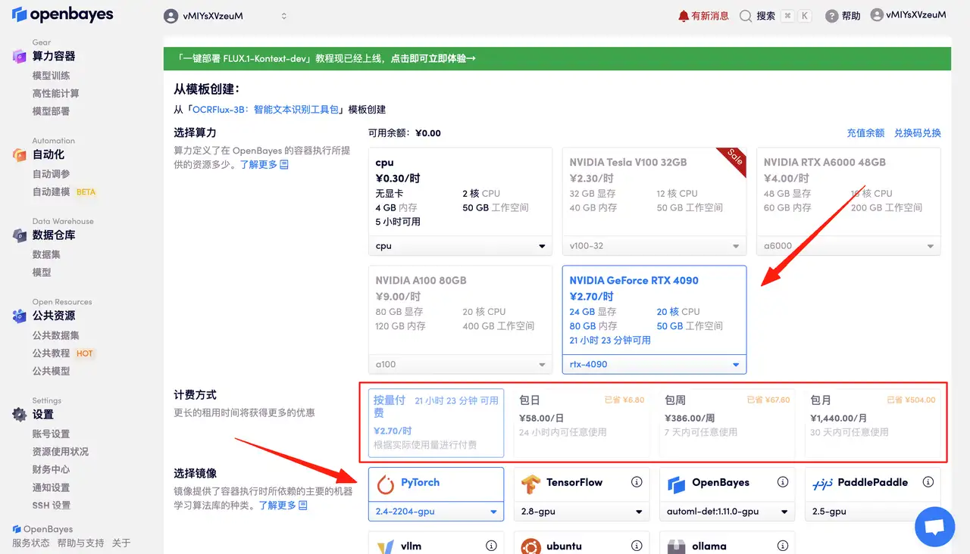Click the 帮助与支持 footer link
The image size is (970, 554).
pos(80,543)
